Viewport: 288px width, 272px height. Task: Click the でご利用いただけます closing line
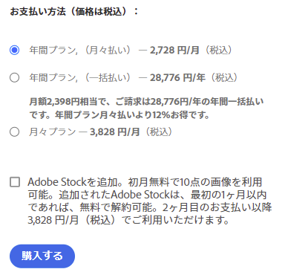coord(176,220)
